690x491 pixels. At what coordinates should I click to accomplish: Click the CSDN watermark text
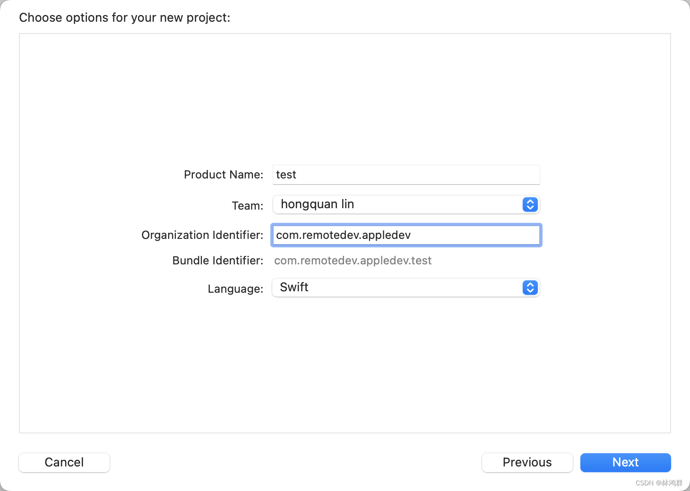coord(659,483)
